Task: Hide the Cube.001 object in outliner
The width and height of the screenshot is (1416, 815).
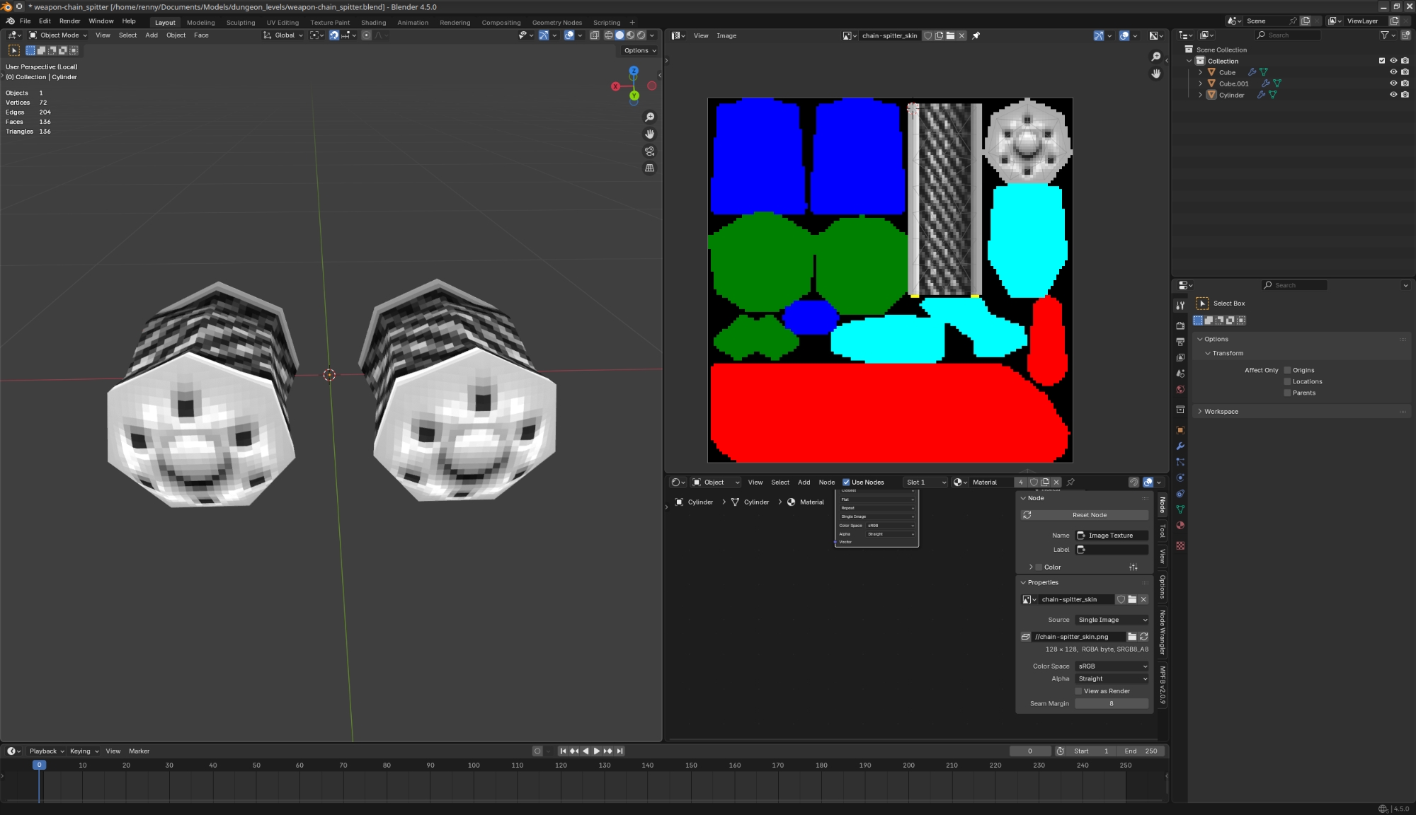Action: coord(1393,83)
